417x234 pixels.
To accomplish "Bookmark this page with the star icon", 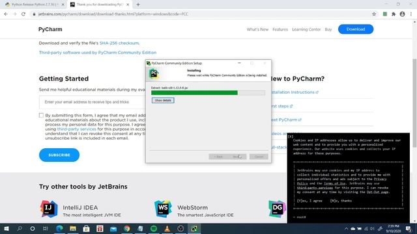I will 374,14.
